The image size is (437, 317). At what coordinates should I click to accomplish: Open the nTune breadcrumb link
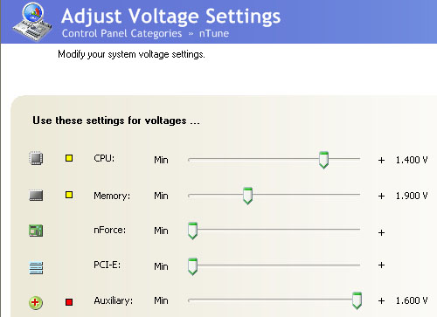[214, 33]
